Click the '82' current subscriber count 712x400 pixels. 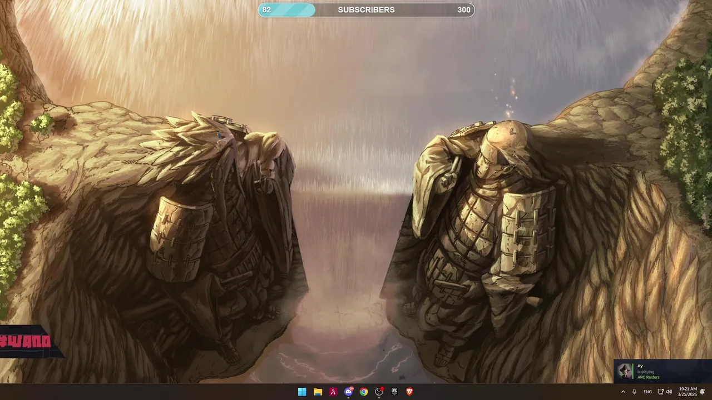[x=266, y=10]
